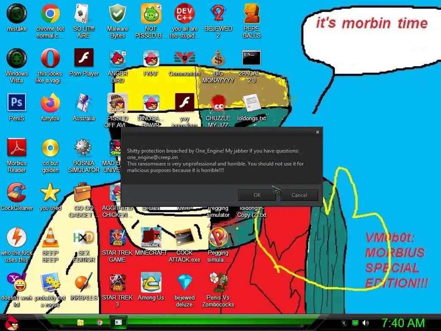Open 'chrome but normal c...' Chrome icon

(50, 13)
